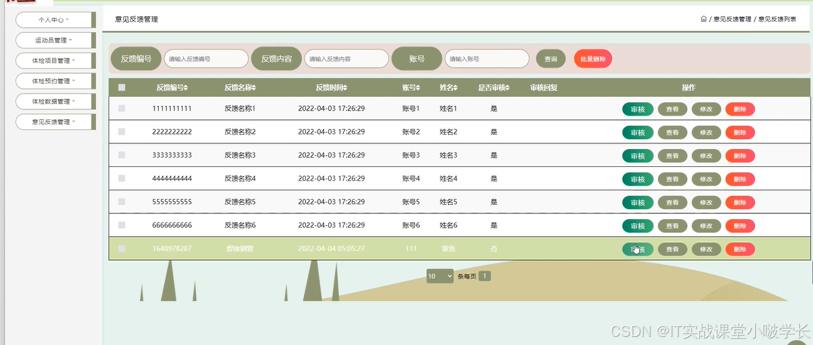The width and height of the screenshot is (813, 345).
Task: Click 删除 for row 4444444444
Action: point(740,179)
